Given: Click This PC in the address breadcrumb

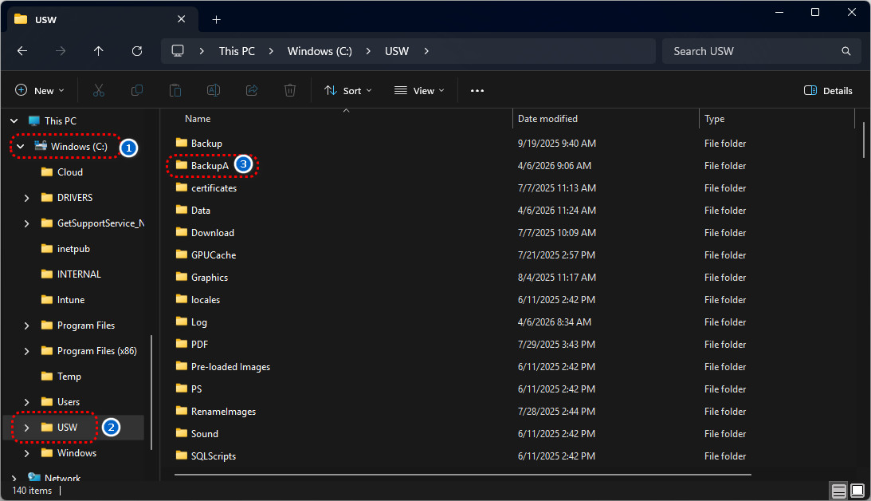Looking at the screenshot, I should pos(237,51).
